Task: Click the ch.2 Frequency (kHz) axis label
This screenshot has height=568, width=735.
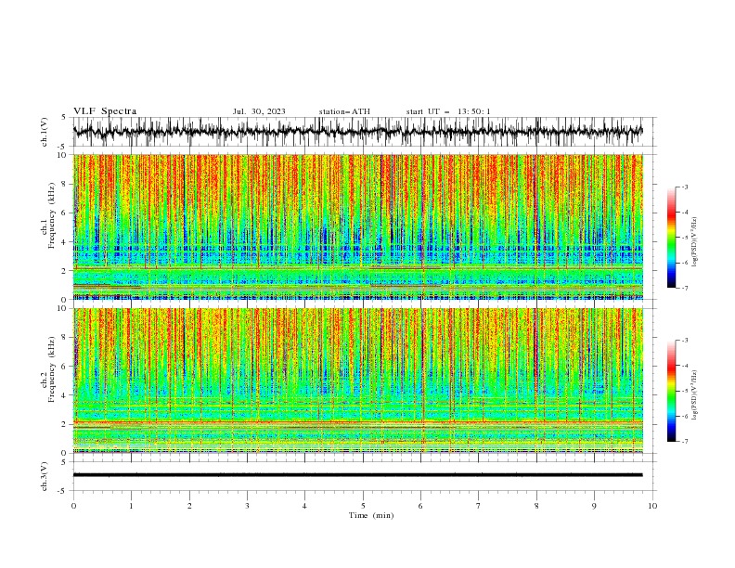Action: coord(48,369)
